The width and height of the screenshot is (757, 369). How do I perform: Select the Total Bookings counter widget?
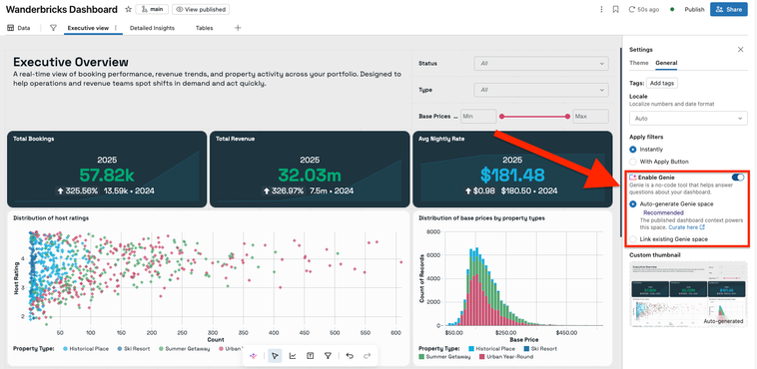tap(107, 170)
